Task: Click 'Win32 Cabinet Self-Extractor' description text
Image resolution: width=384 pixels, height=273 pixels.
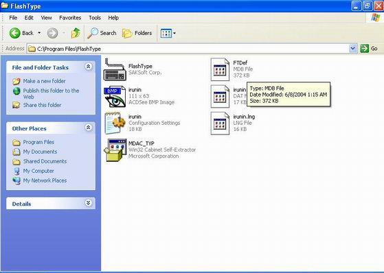Action: pos(162,150)
